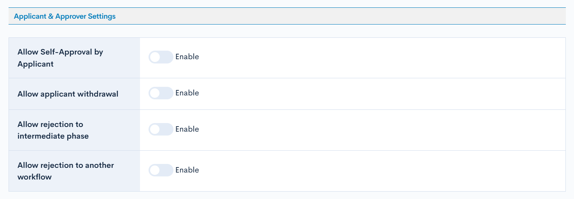
Task: Enable the Allow applicant withdrawal switch
Action: point(161,93)
